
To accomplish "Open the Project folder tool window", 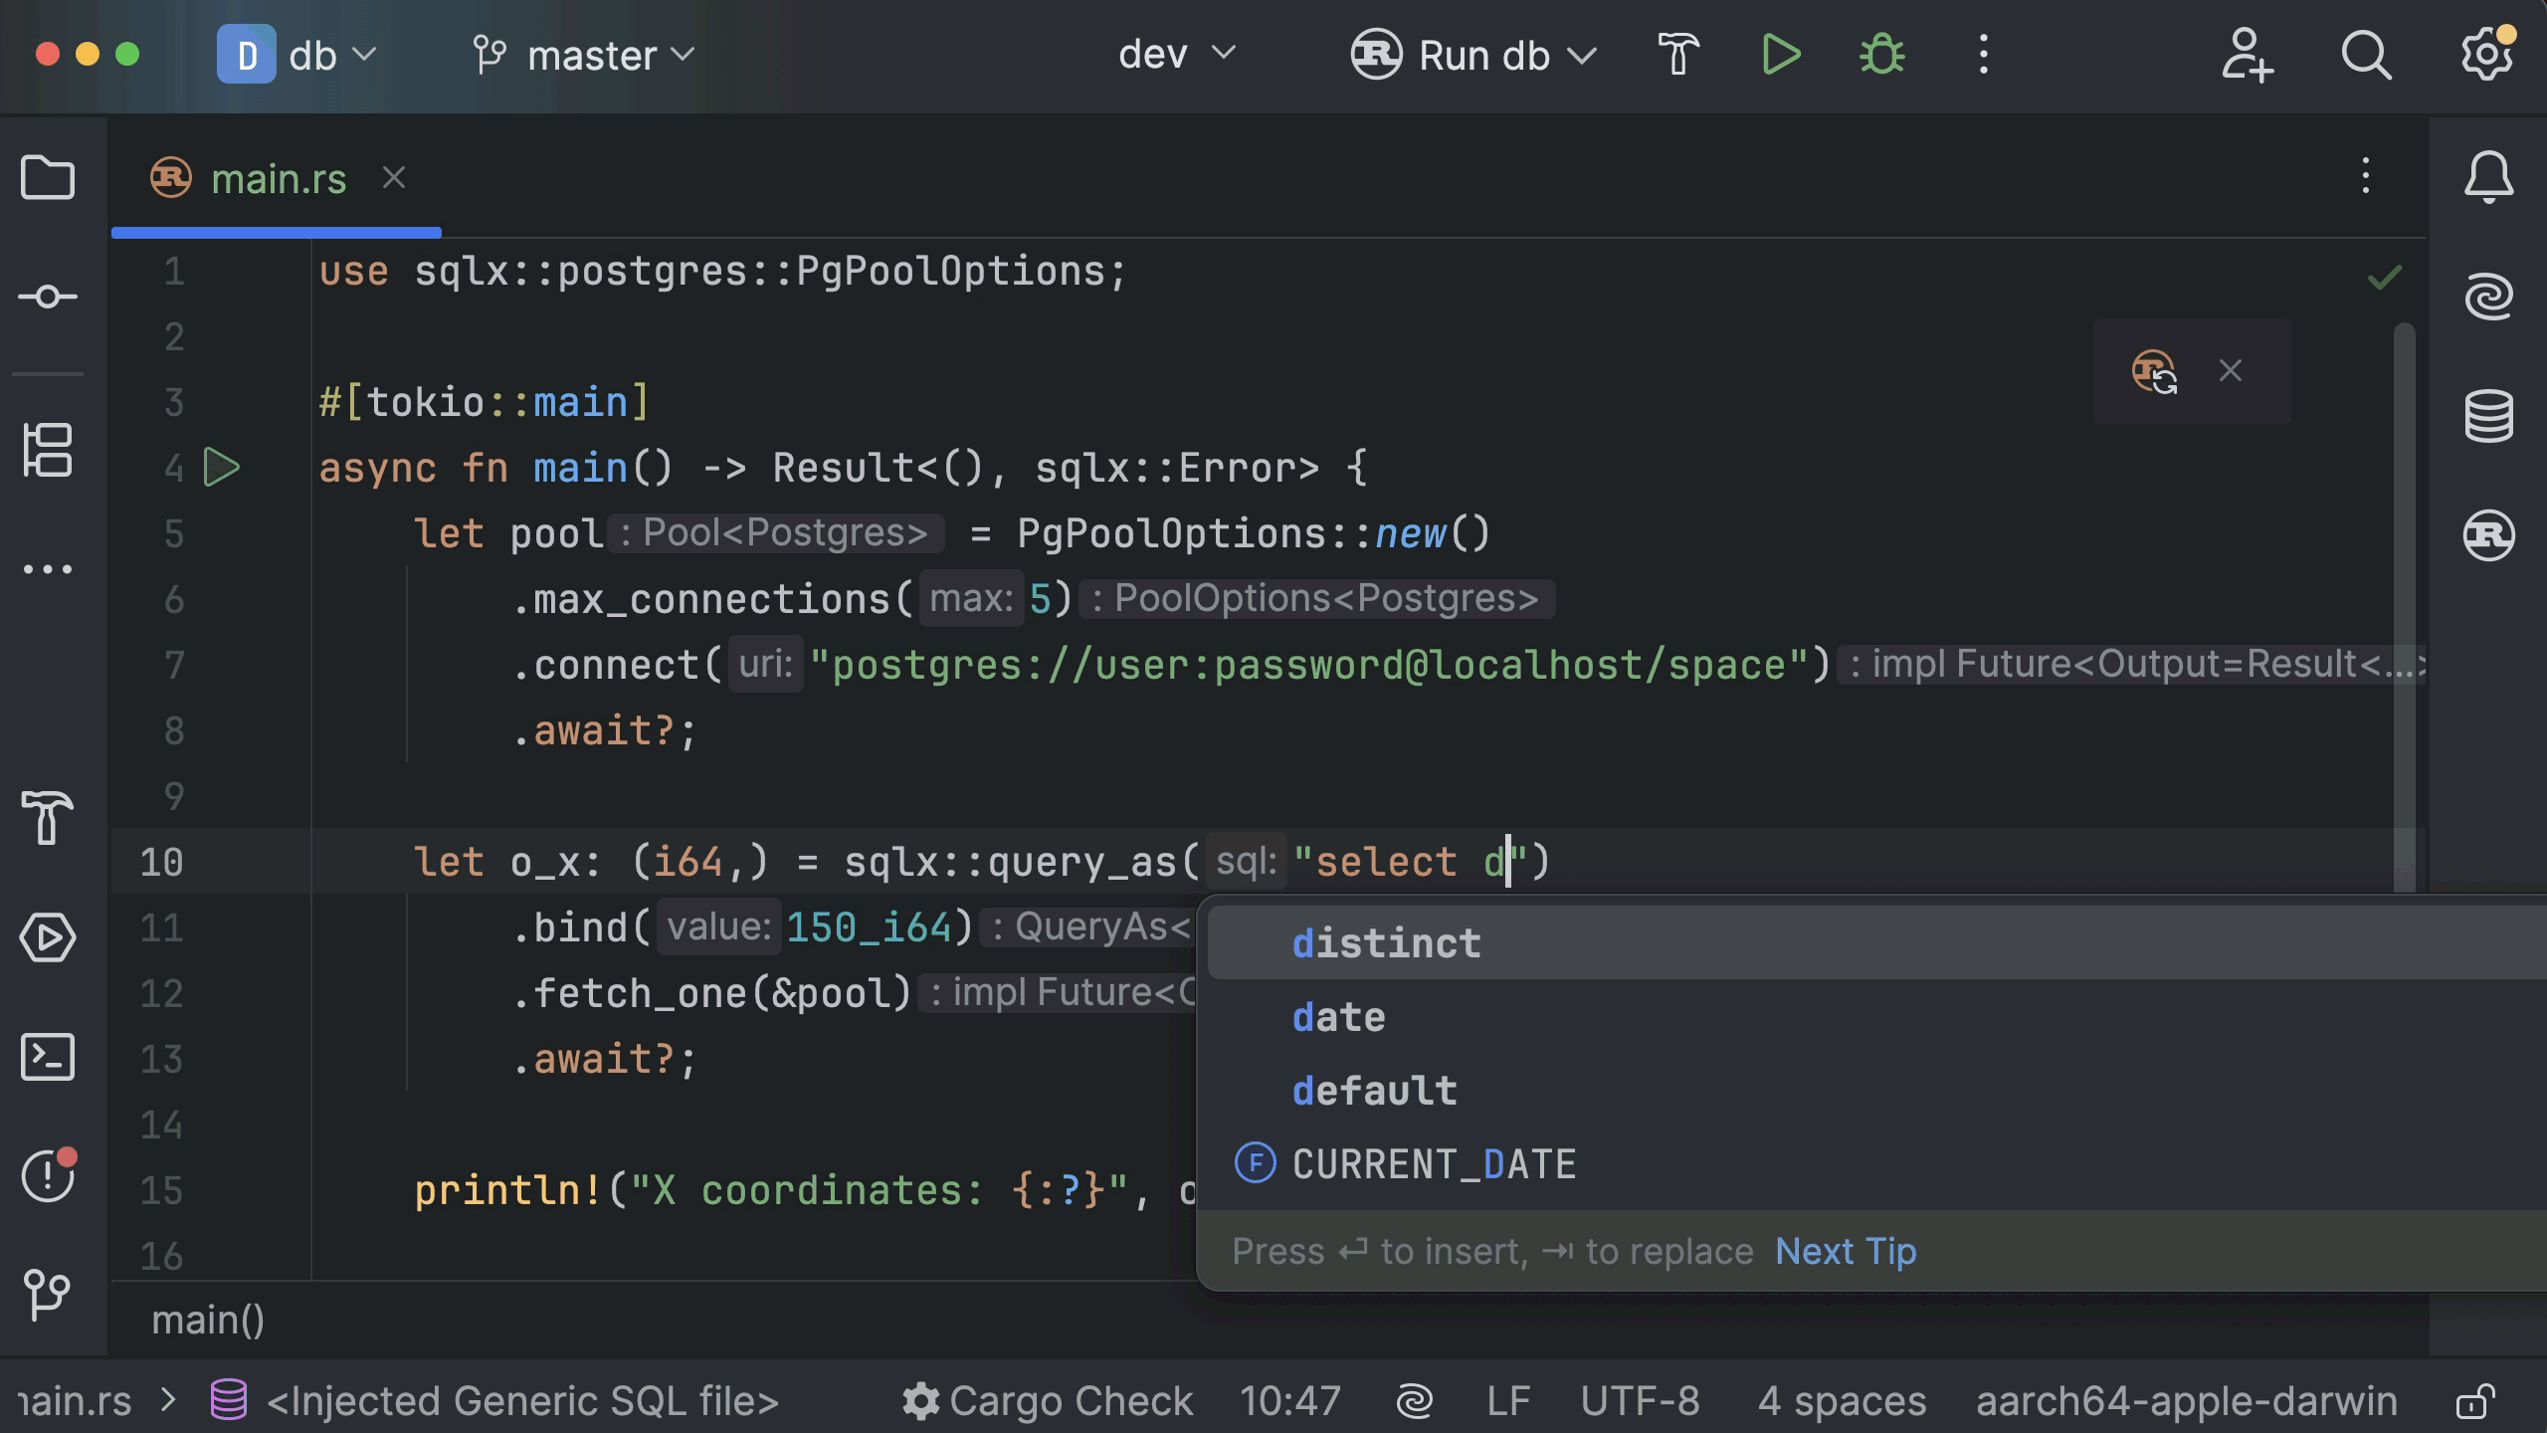I will [x=47, y=179].
